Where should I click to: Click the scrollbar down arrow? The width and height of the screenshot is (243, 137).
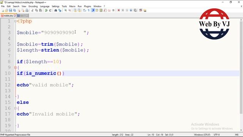coord(241,130)
